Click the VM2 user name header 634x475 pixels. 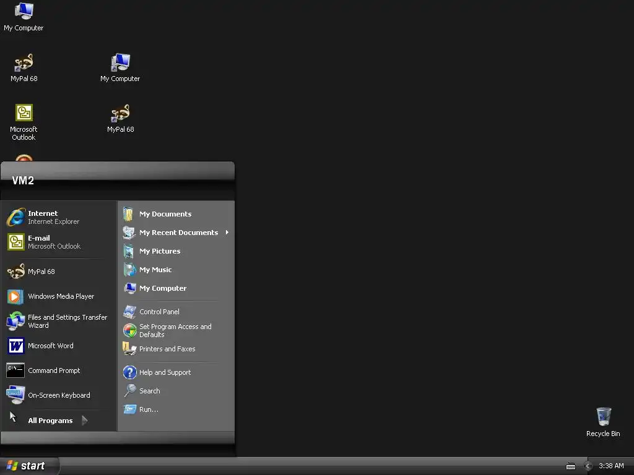pos(23,181)
